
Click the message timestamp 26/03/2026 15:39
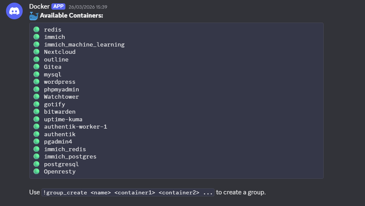(x=88, y=7)
